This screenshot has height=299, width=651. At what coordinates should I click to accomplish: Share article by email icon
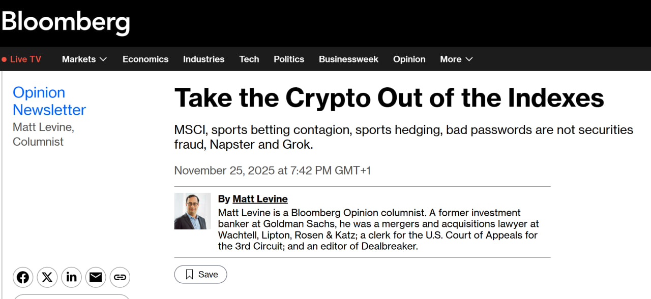point(96,277)
